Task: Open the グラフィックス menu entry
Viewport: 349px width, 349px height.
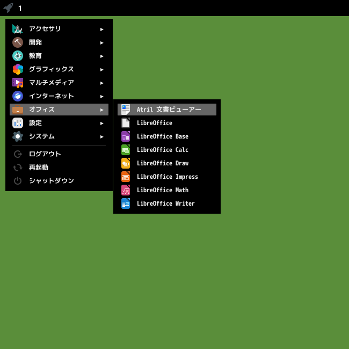Action: [59, 69]
